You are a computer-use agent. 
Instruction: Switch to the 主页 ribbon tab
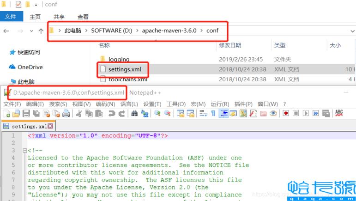[35, 17]
